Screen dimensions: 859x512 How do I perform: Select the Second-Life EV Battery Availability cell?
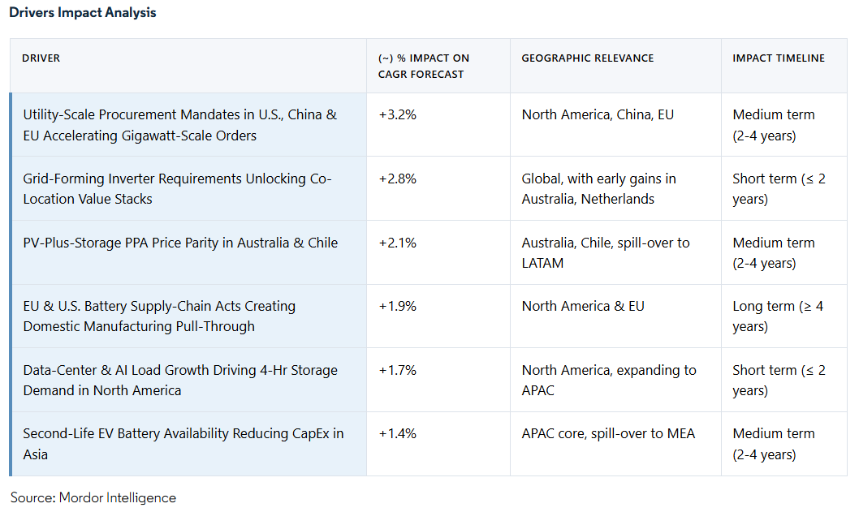click(x=183, y=443)
